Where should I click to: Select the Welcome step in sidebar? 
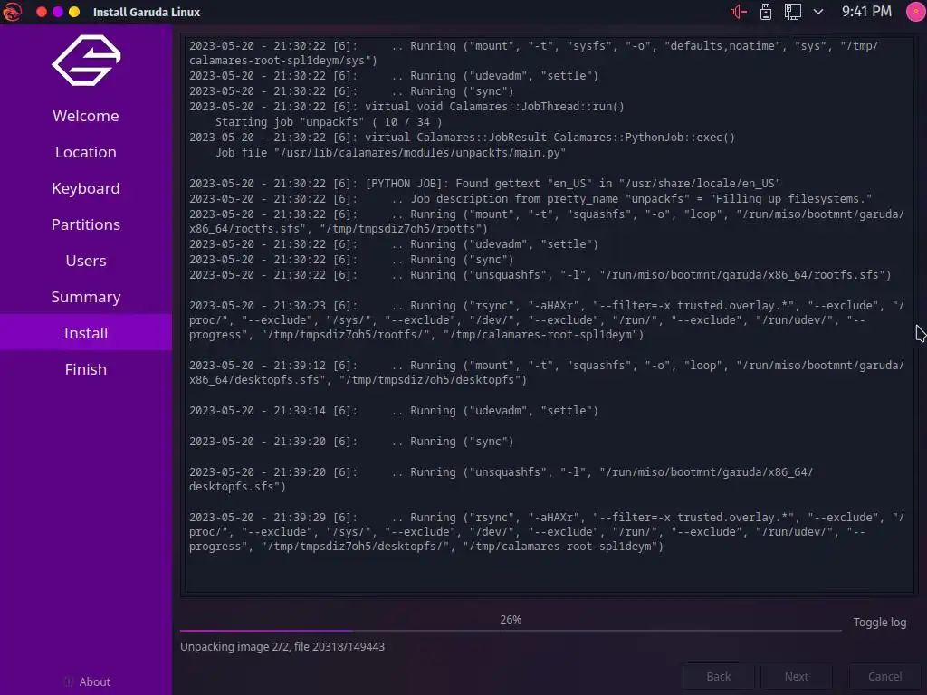[86, 116]
